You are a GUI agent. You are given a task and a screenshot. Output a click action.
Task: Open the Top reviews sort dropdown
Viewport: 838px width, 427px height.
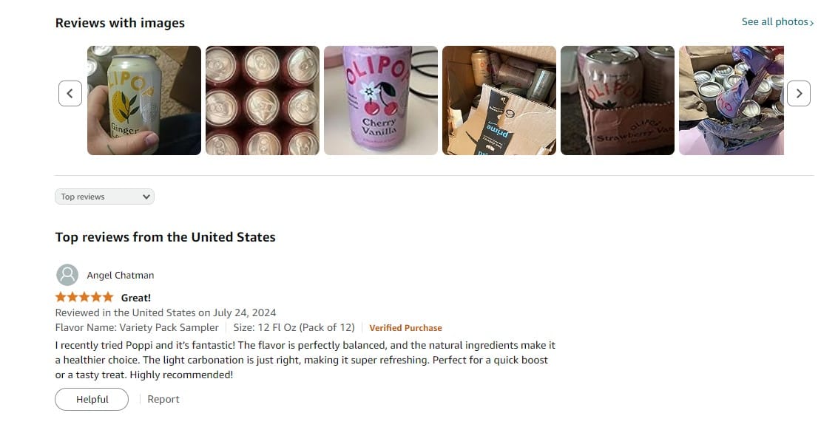pos(105,197)
